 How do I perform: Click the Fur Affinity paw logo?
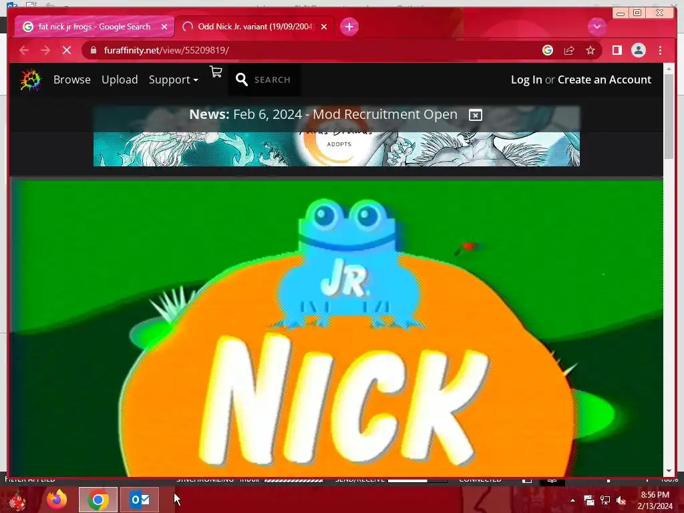[x=31, y=80]
